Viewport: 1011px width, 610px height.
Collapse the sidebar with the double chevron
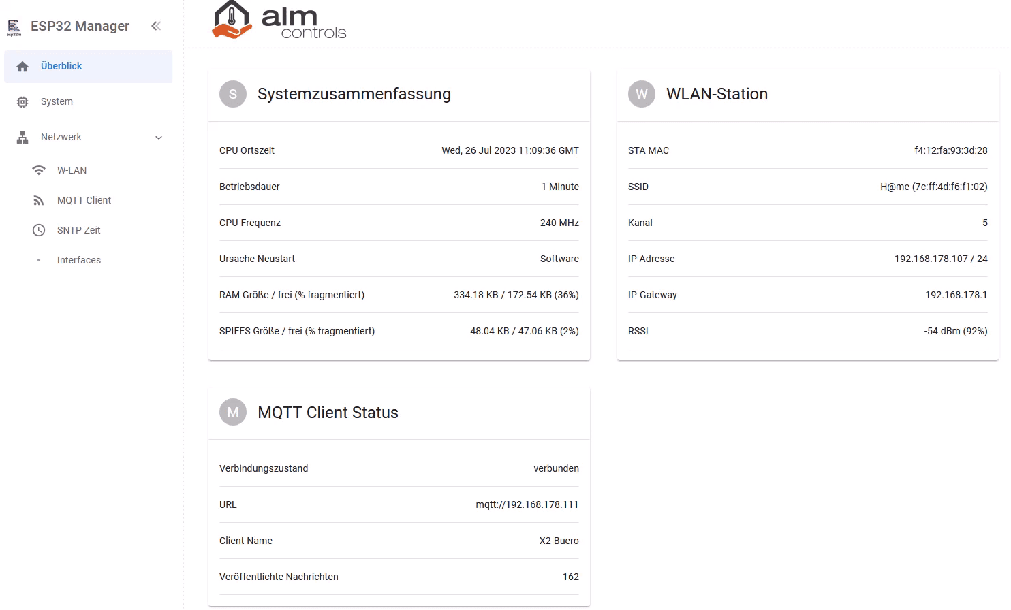click(156, 26)
